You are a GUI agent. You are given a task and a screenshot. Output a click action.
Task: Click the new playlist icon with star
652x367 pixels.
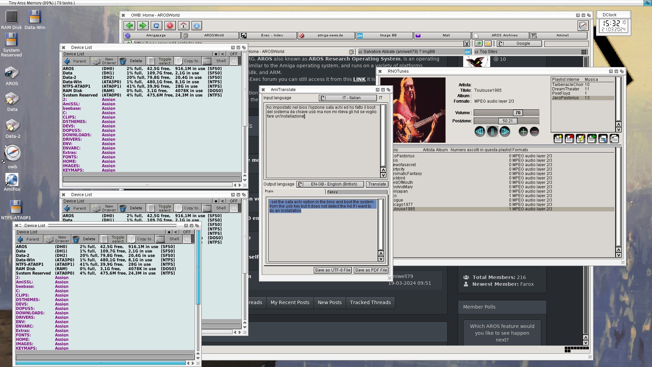click(558, 139)
